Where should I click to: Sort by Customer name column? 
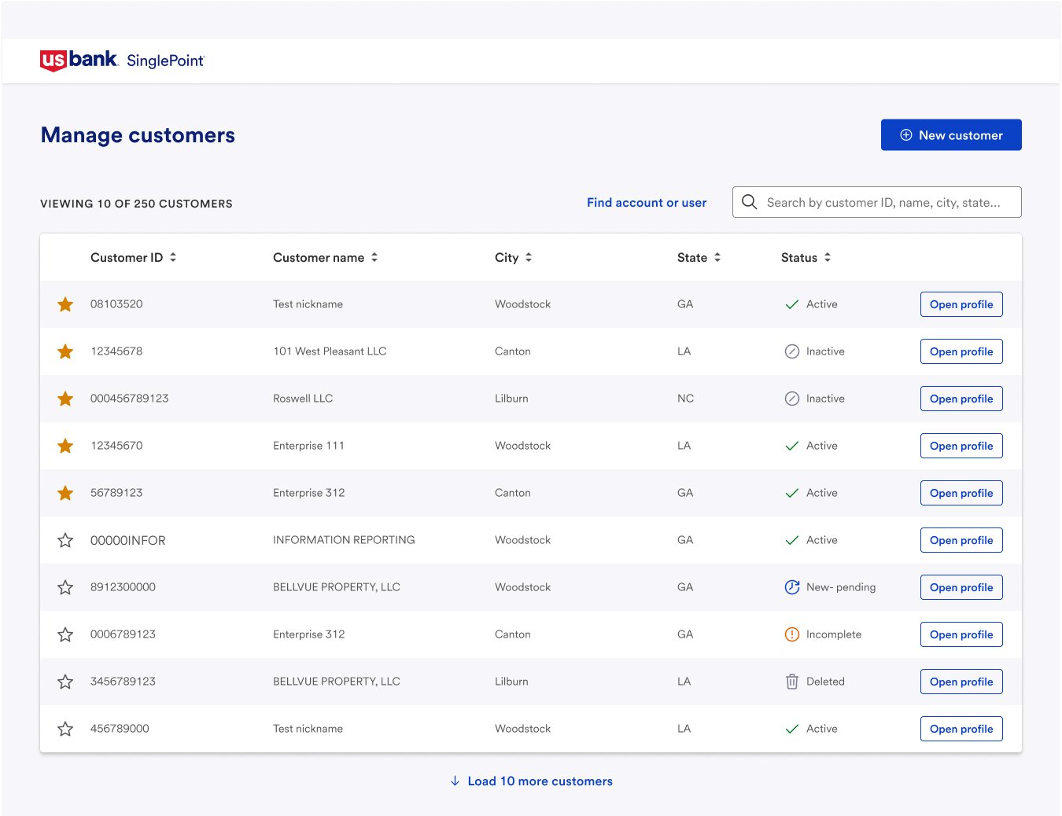coord(325,258)
